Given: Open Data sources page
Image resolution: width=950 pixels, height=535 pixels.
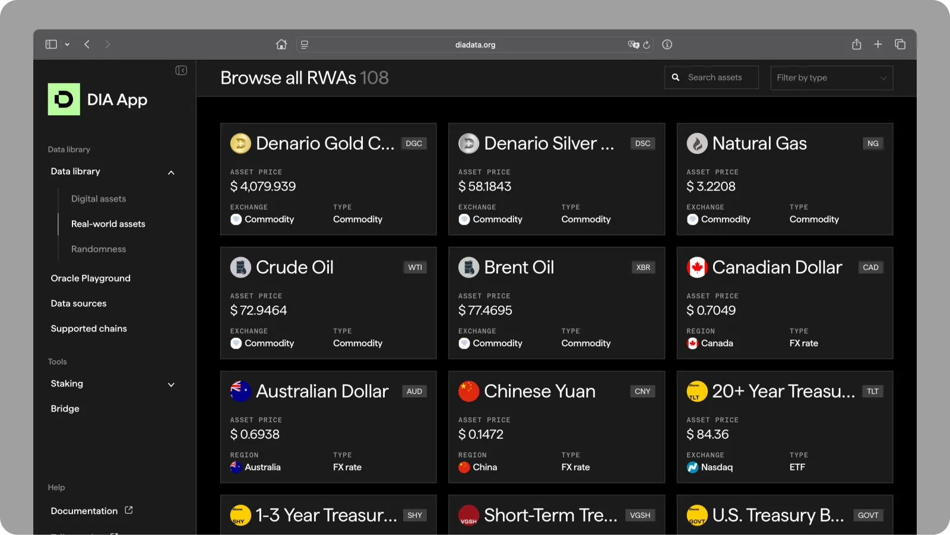Looking at the screenshot, I should pos(78,303).
